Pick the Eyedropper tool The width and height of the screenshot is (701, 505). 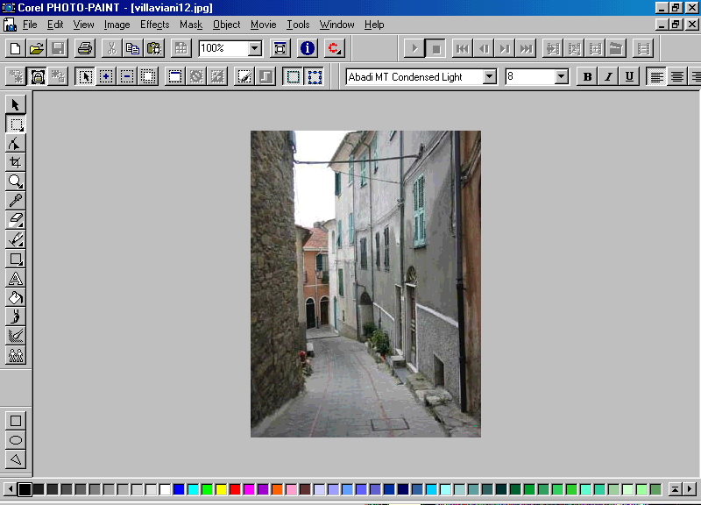click(x=16, y=201)
